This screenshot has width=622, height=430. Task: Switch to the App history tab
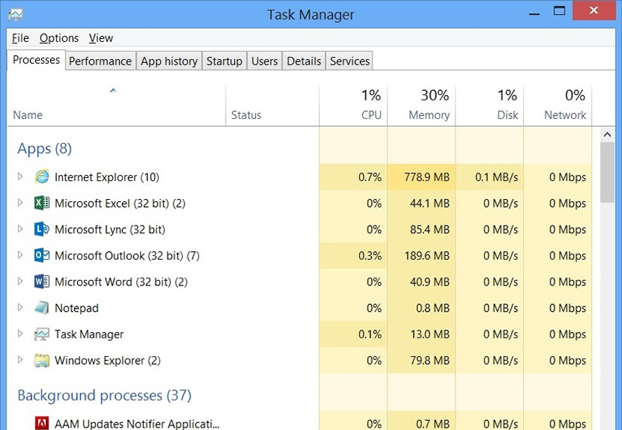tap(169, 61)
